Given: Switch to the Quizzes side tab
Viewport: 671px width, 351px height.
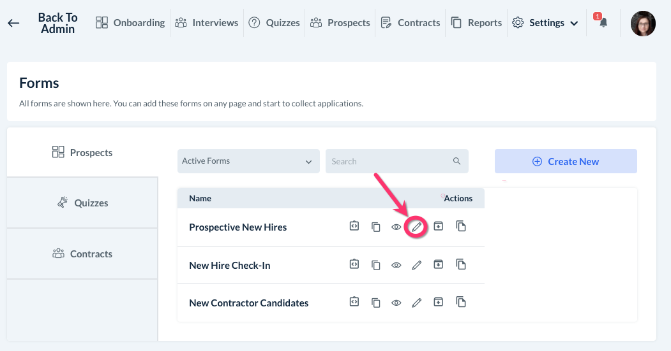Looking at the screenshot, I should [x=82, y=203].
